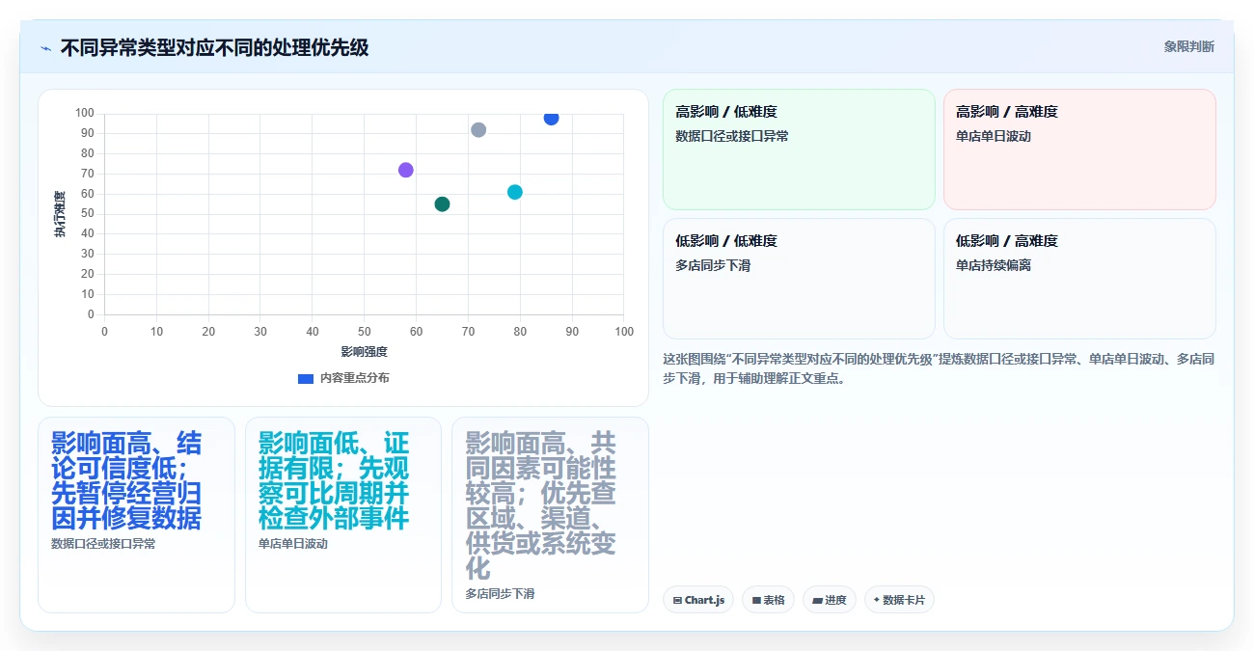Click the 影响强度 x-axis title

pyautogui.click(x=364, y=352)
